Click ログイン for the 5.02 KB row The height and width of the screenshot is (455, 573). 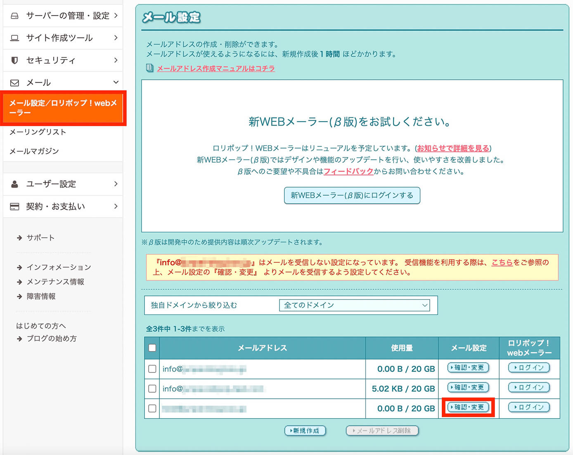[x=529, y=387]
